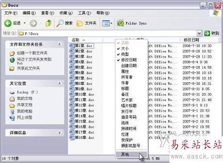Open the Views button dropdown arrow

[111, 23]
